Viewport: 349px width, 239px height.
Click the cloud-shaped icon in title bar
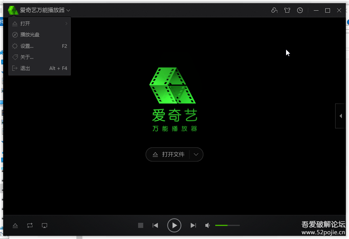(274, 10)
